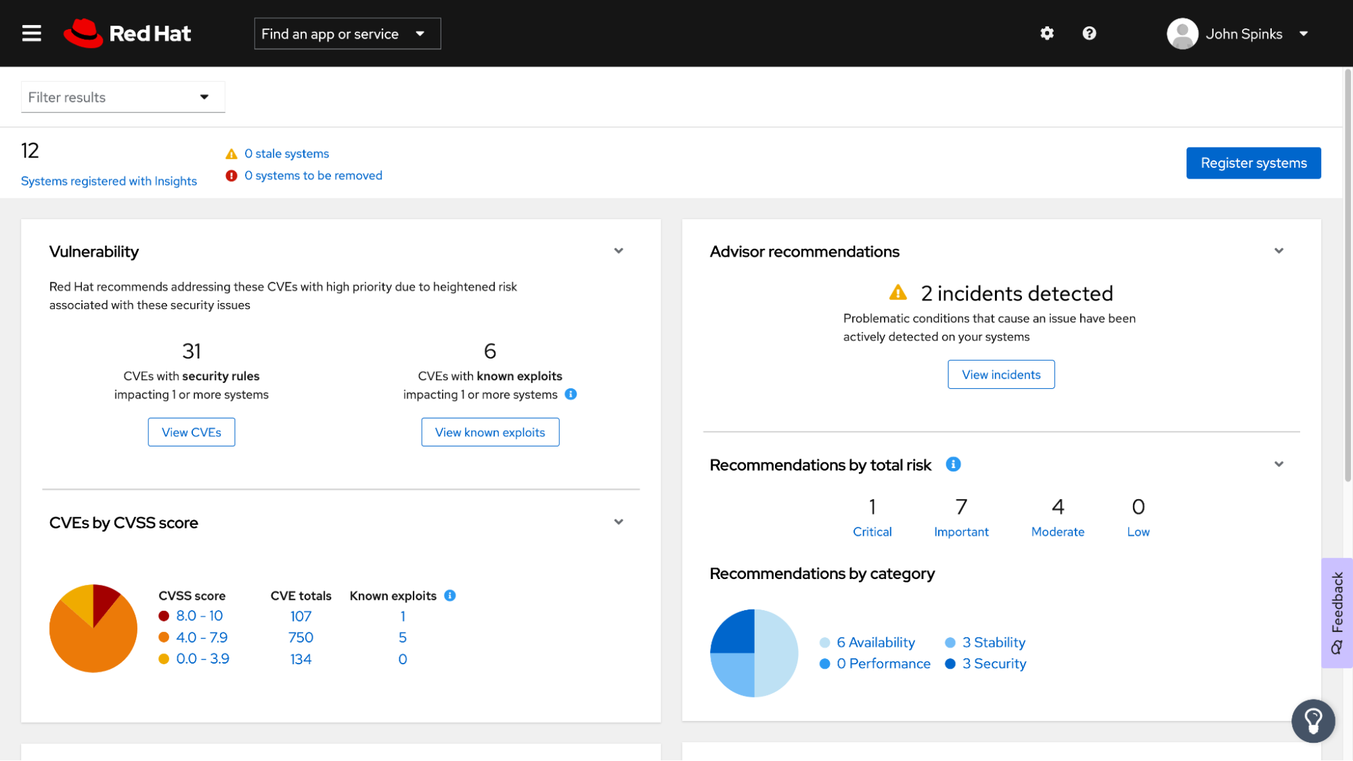
Task: Click the lightbulb icon at bottom right
Action: click(1312, 720)
